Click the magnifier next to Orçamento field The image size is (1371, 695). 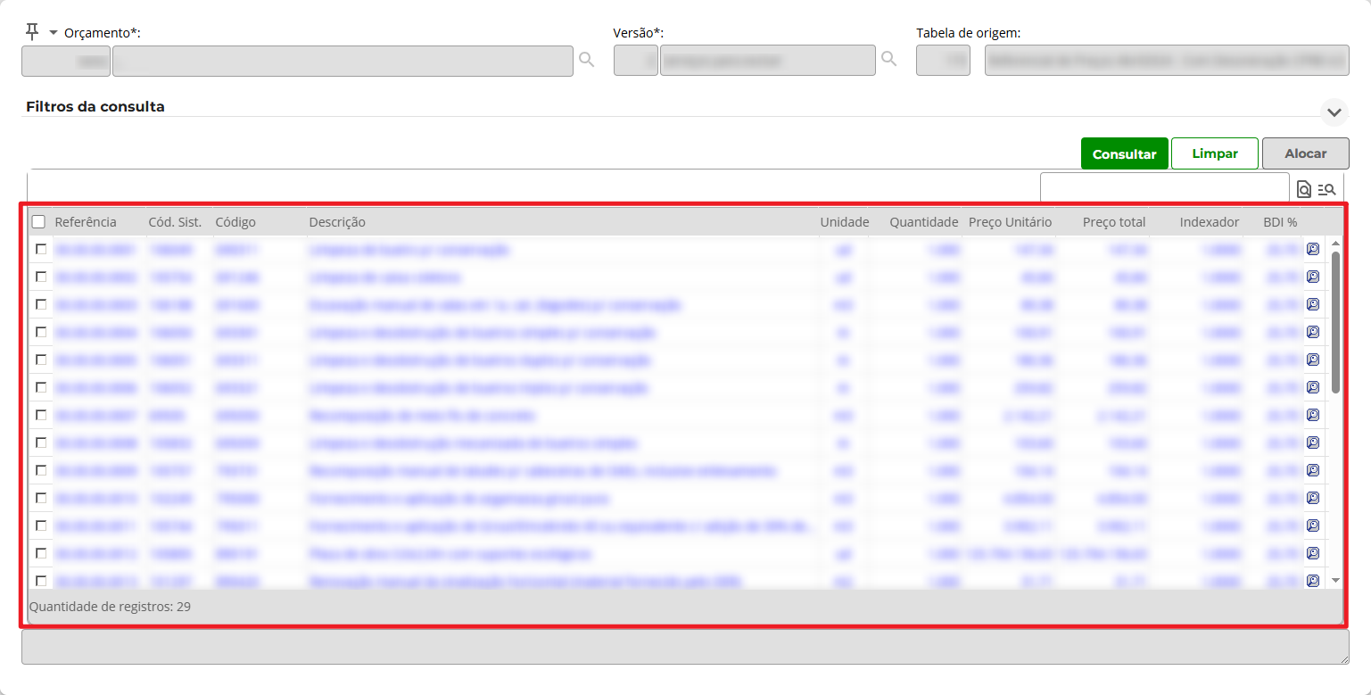tap(586, 60)
